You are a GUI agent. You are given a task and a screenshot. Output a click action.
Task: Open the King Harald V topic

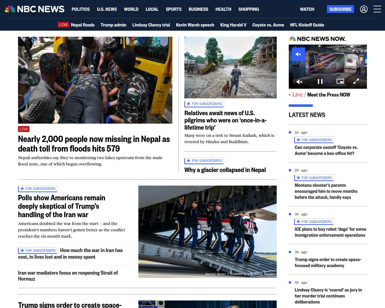[x=233, y=25]
